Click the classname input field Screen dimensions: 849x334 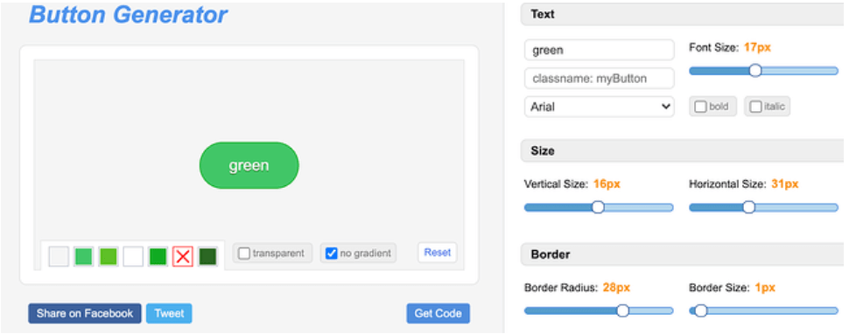coord(600,79)
